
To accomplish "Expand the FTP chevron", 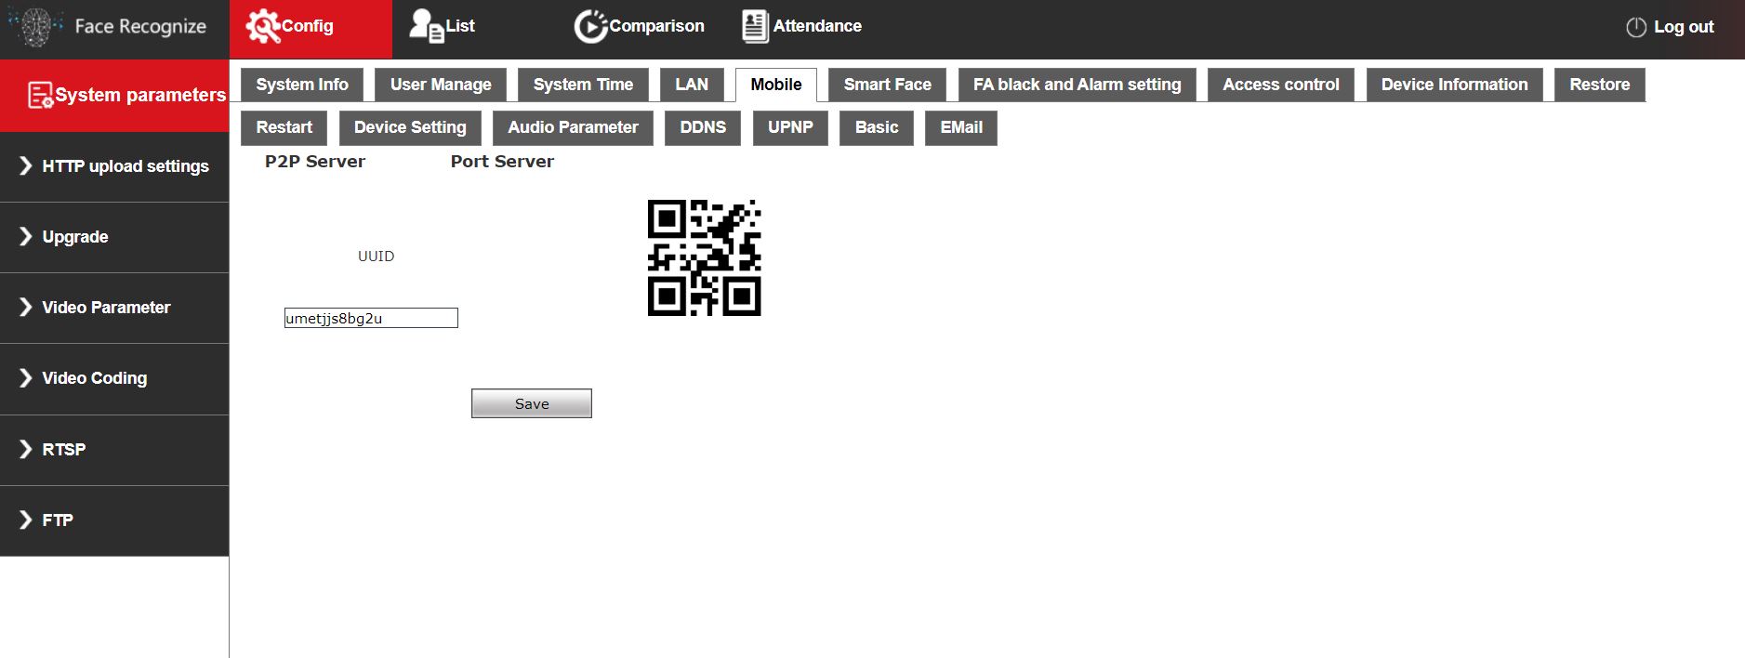I will click(26, 520).
